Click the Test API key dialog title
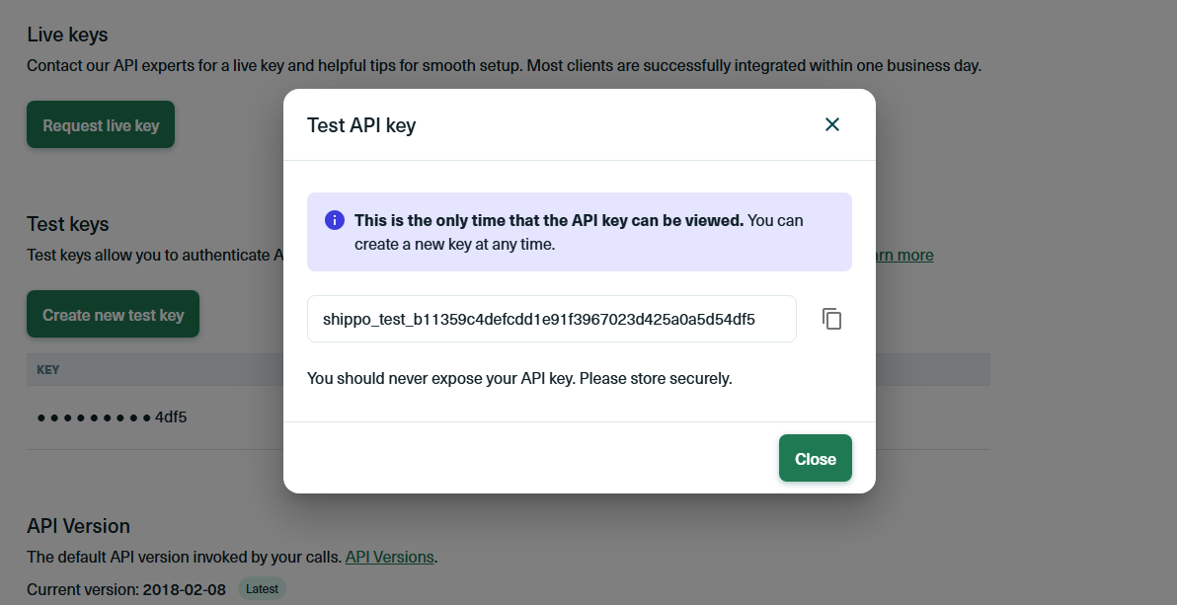 pos(361,125)
